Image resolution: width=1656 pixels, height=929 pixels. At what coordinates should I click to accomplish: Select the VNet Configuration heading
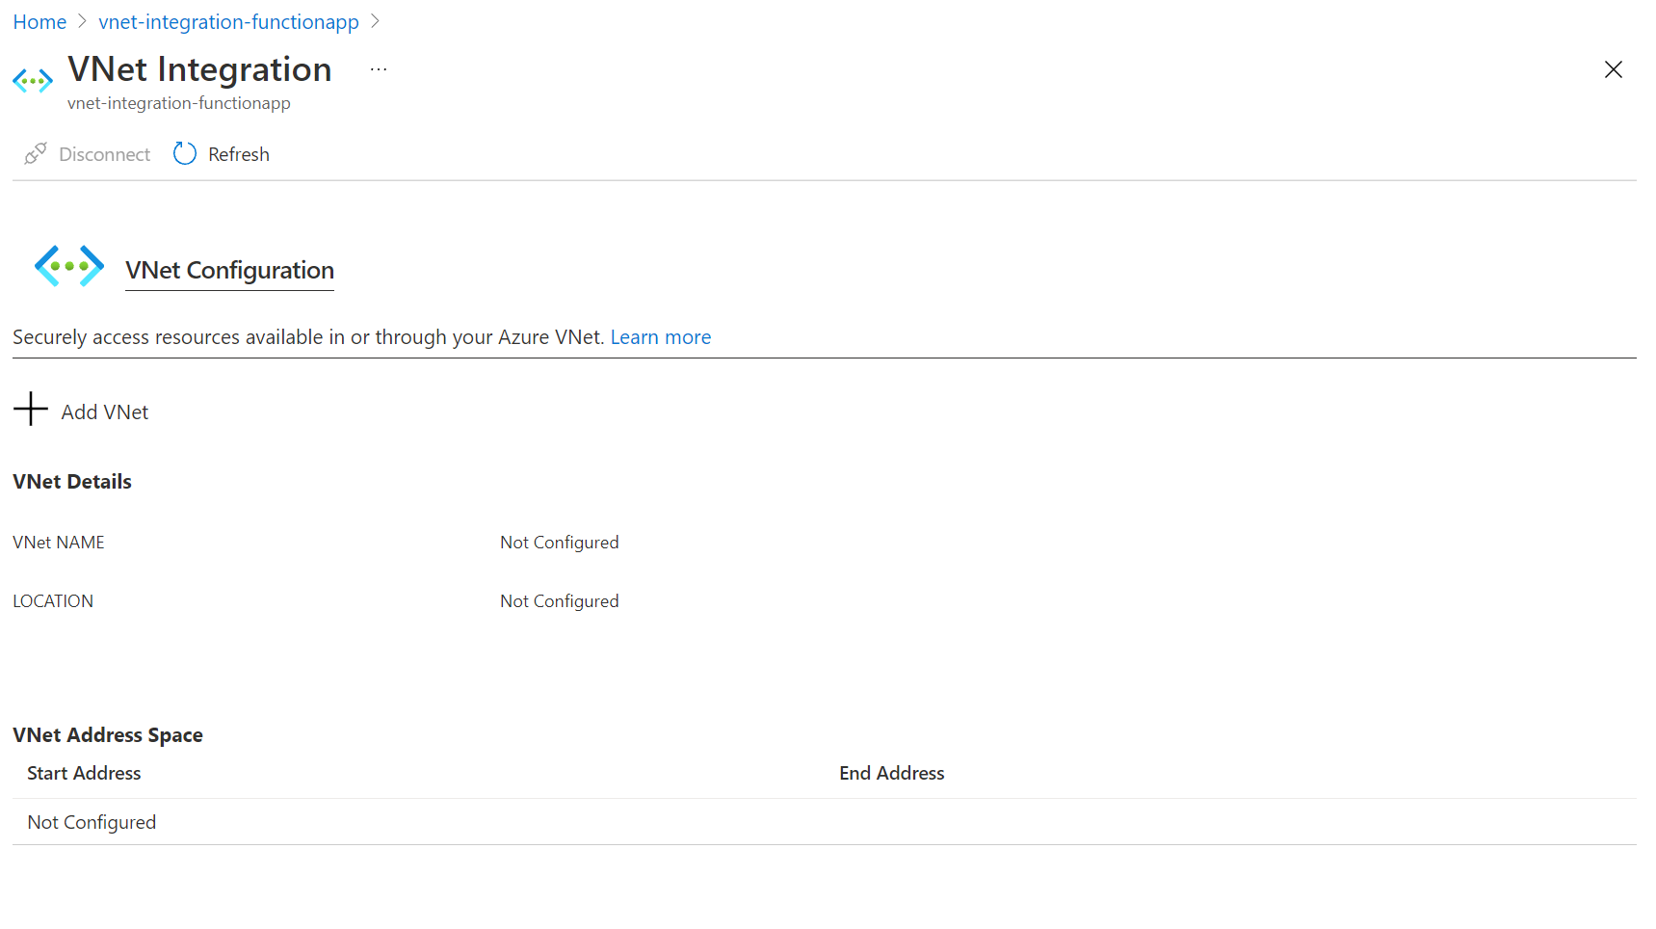[x=229, y=270]
